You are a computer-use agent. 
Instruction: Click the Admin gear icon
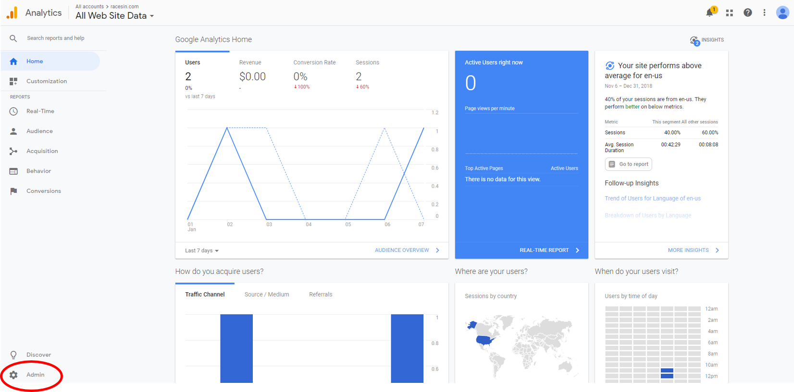[13, 375]
